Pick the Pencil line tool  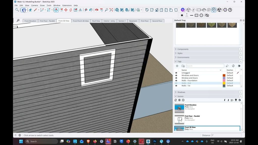[35, 10]
